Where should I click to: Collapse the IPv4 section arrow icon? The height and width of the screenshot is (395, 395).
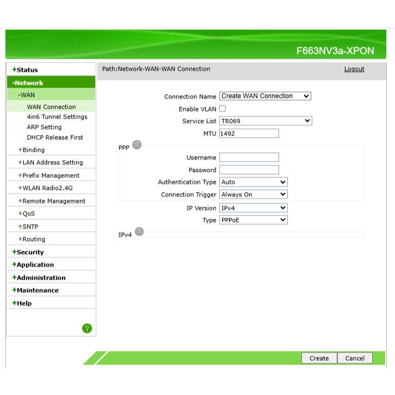click(139, 231)
